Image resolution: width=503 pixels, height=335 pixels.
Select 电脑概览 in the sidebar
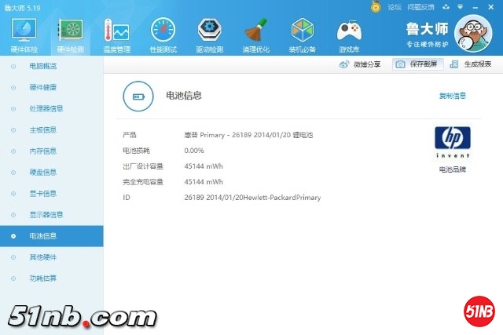(x=42, y=66)
